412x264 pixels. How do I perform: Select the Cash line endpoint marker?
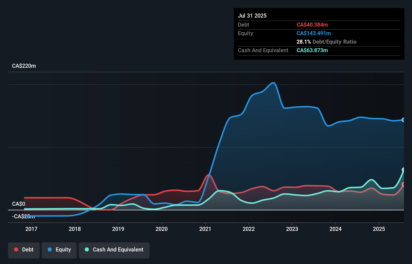tap(403, 170)
